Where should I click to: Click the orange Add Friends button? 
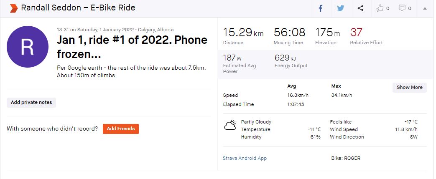click(x=120, y=129)
